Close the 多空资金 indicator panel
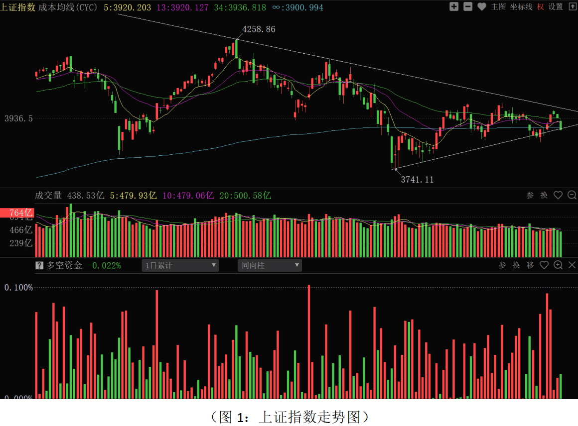The height and width of the screenshot is (426, 578). pos(572,265)
